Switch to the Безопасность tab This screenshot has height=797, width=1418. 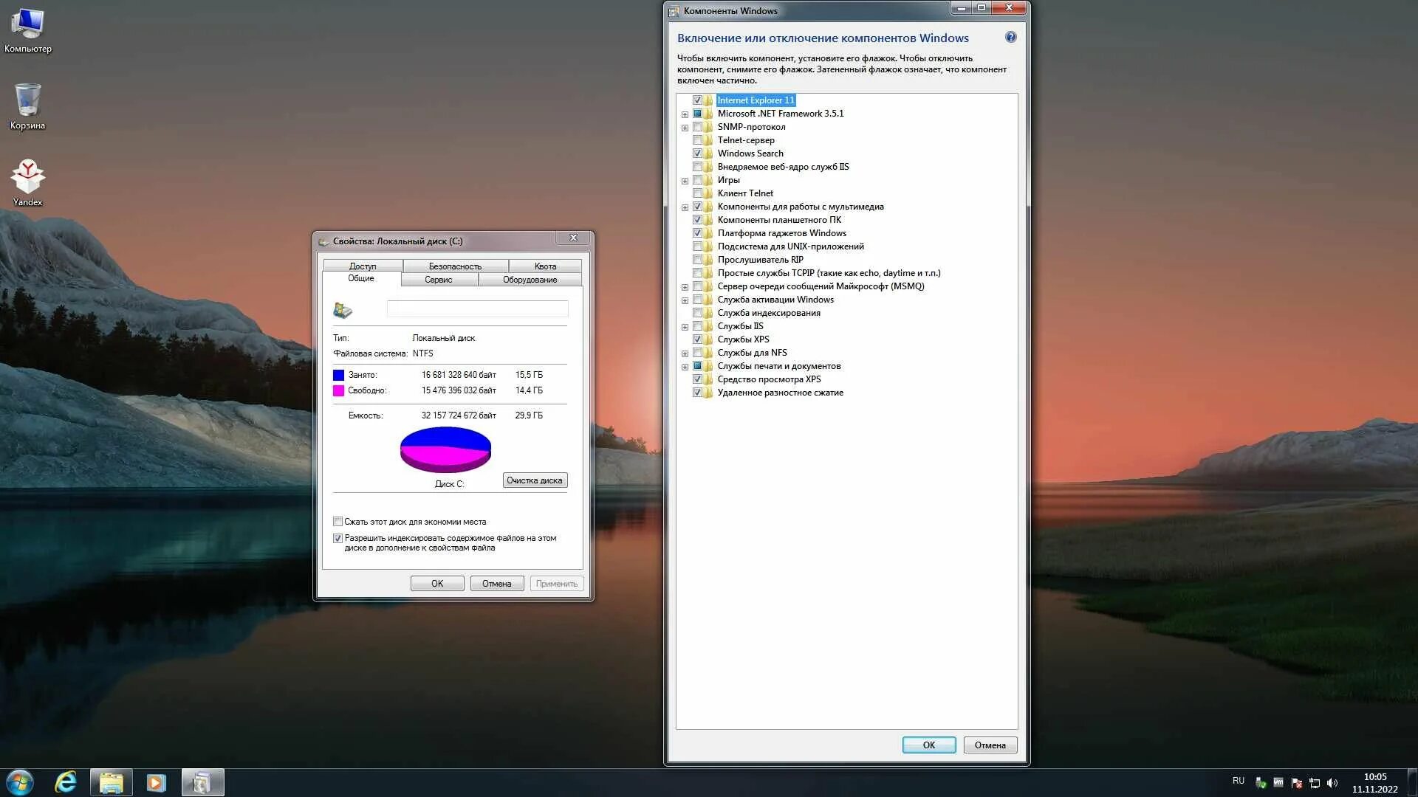[455, 266]
